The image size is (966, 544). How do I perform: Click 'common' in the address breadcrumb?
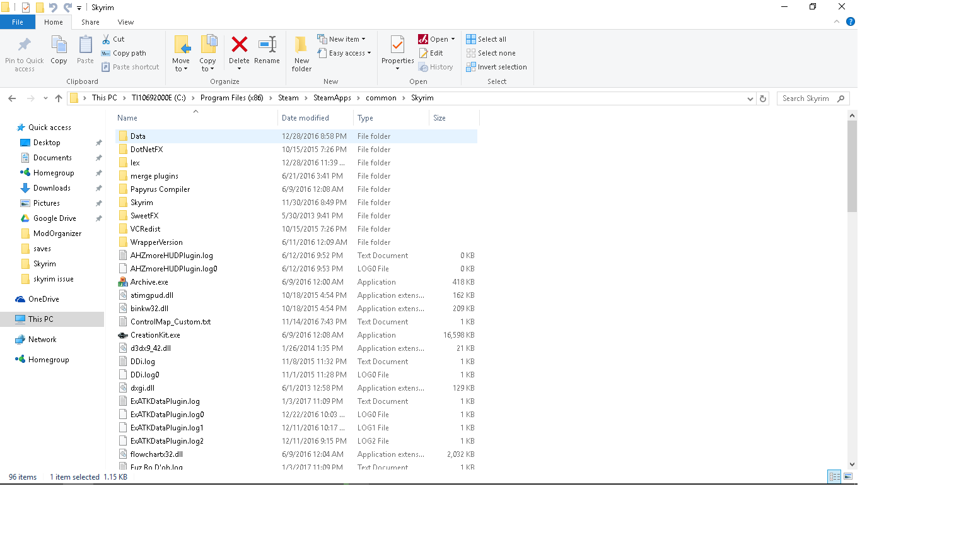381,98
